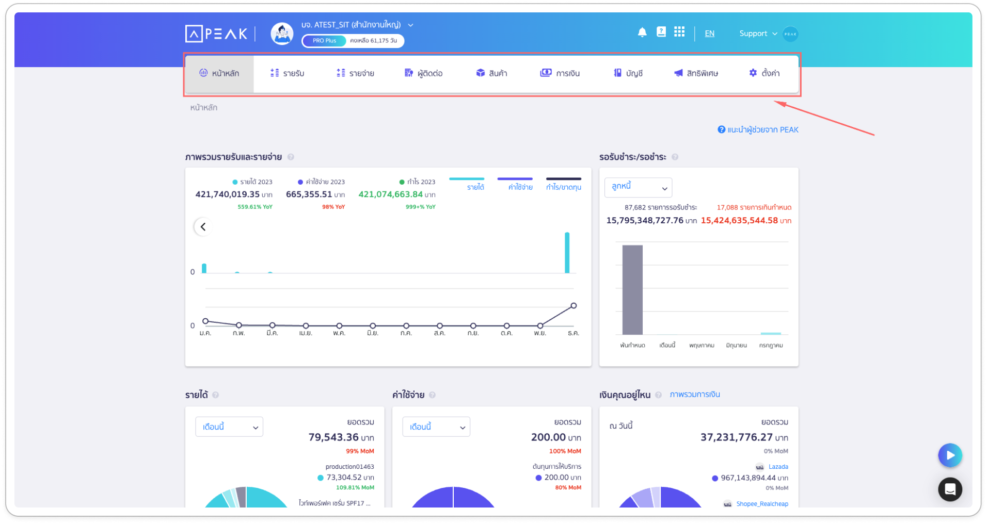Open the บัญชี menu
The height and width of the screenshot is (524, 987).
tap(628, 73)
